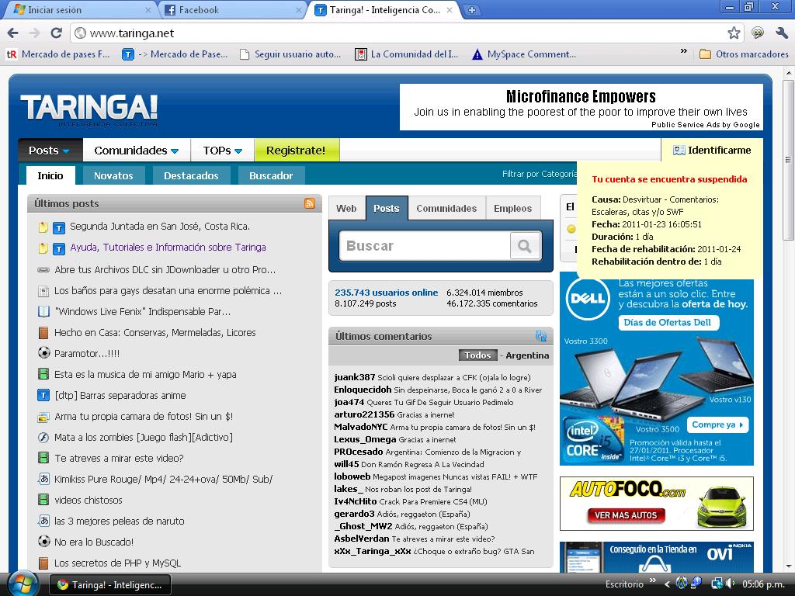Click soccer ball icon beside Paramotor post
The width and height of the screenshot is (795, 596).
44,353
